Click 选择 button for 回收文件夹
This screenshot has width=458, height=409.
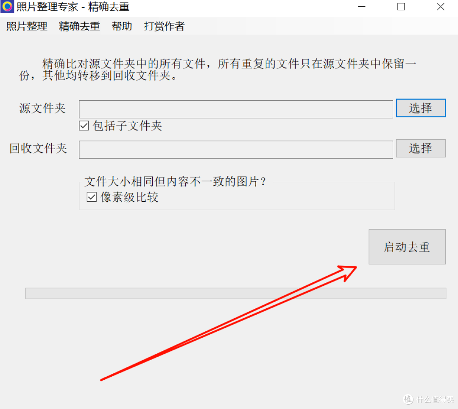coord(421,148)
